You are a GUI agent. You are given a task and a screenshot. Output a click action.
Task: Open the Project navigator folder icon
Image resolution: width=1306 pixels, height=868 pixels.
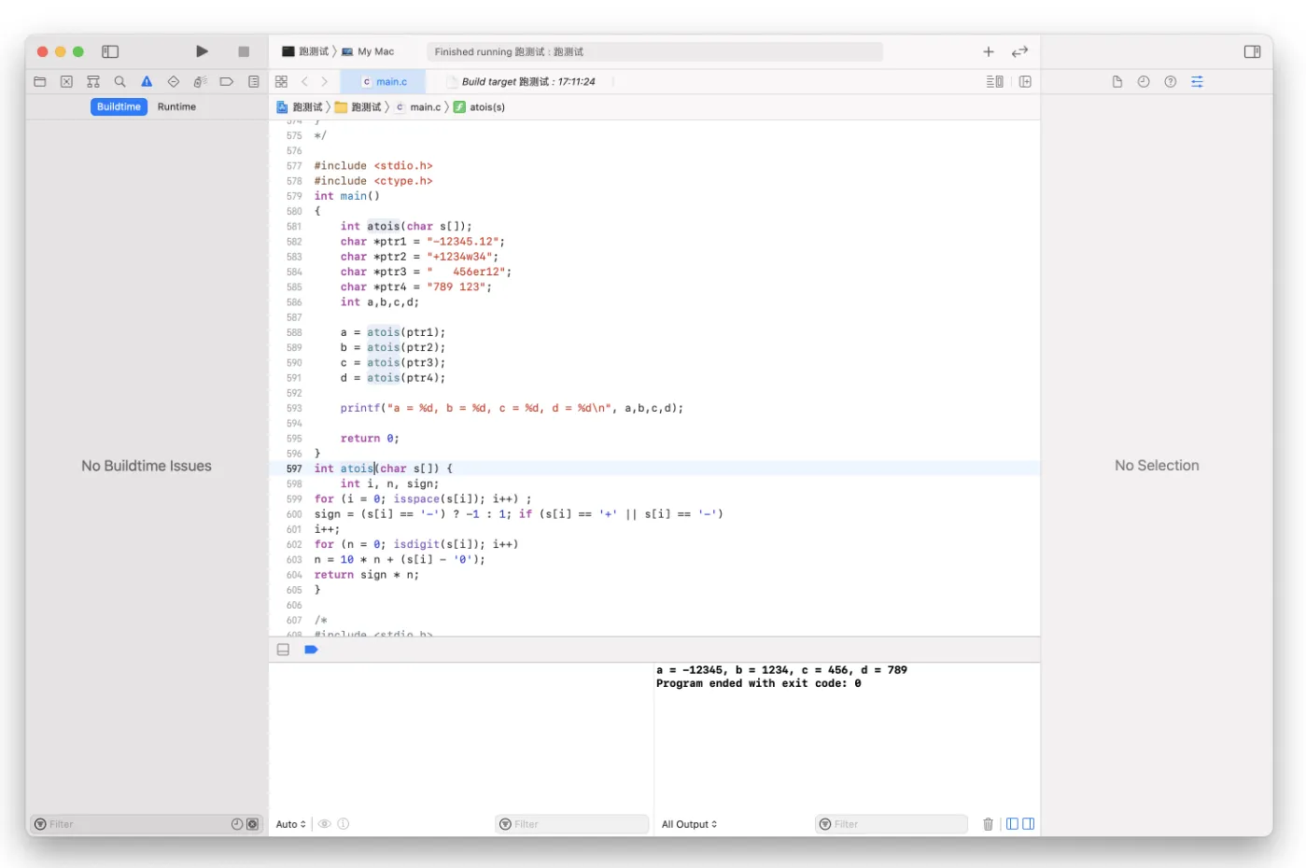(40, 81)
